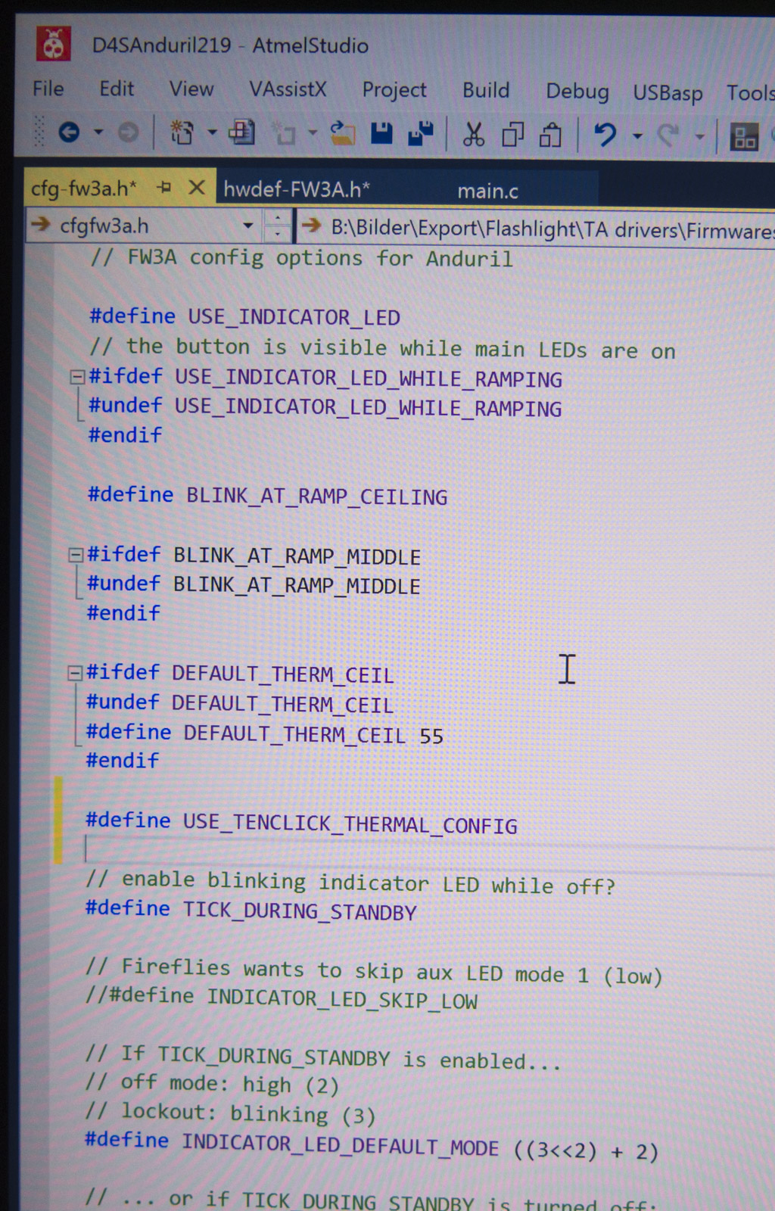Viewport: 775px width, 1211px height.
Task: Click the file path navigation field
Action: coord(537,229)
